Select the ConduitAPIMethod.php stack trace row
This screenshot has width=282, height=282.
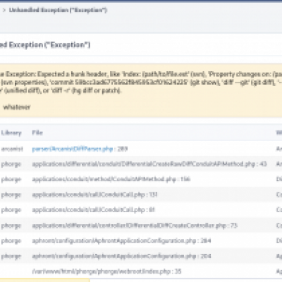(141, 179)
